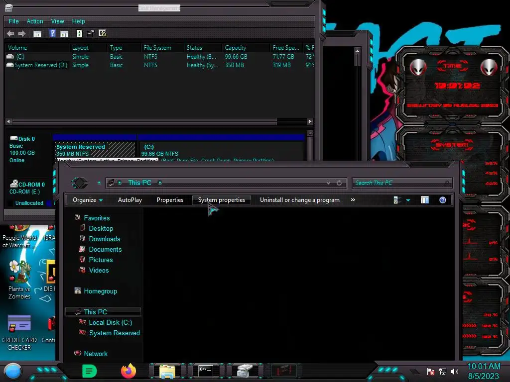510x382 pixels.
Task: Click Change your view icon
Action: pos(397,200)
